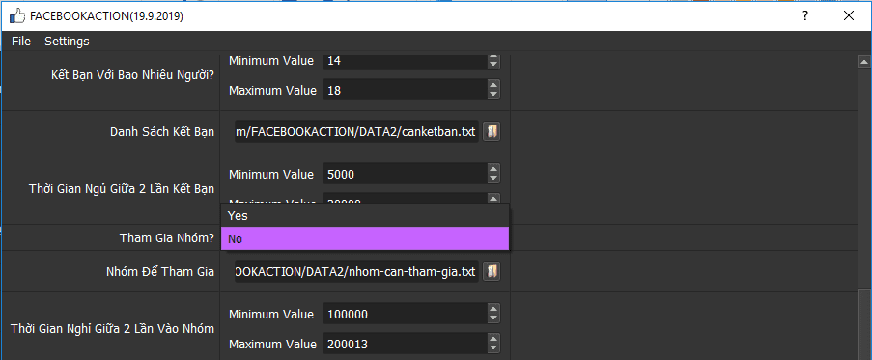Screen dimensions: 872x360
Task: Click the vertical scrollbar thumb at bottom
Action: pos(864,324)
